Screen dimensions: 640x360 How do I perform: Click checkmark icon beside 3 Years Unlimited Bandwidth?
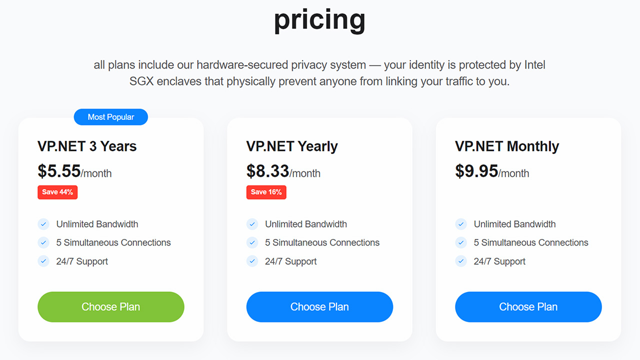click(x=43, y=224)
